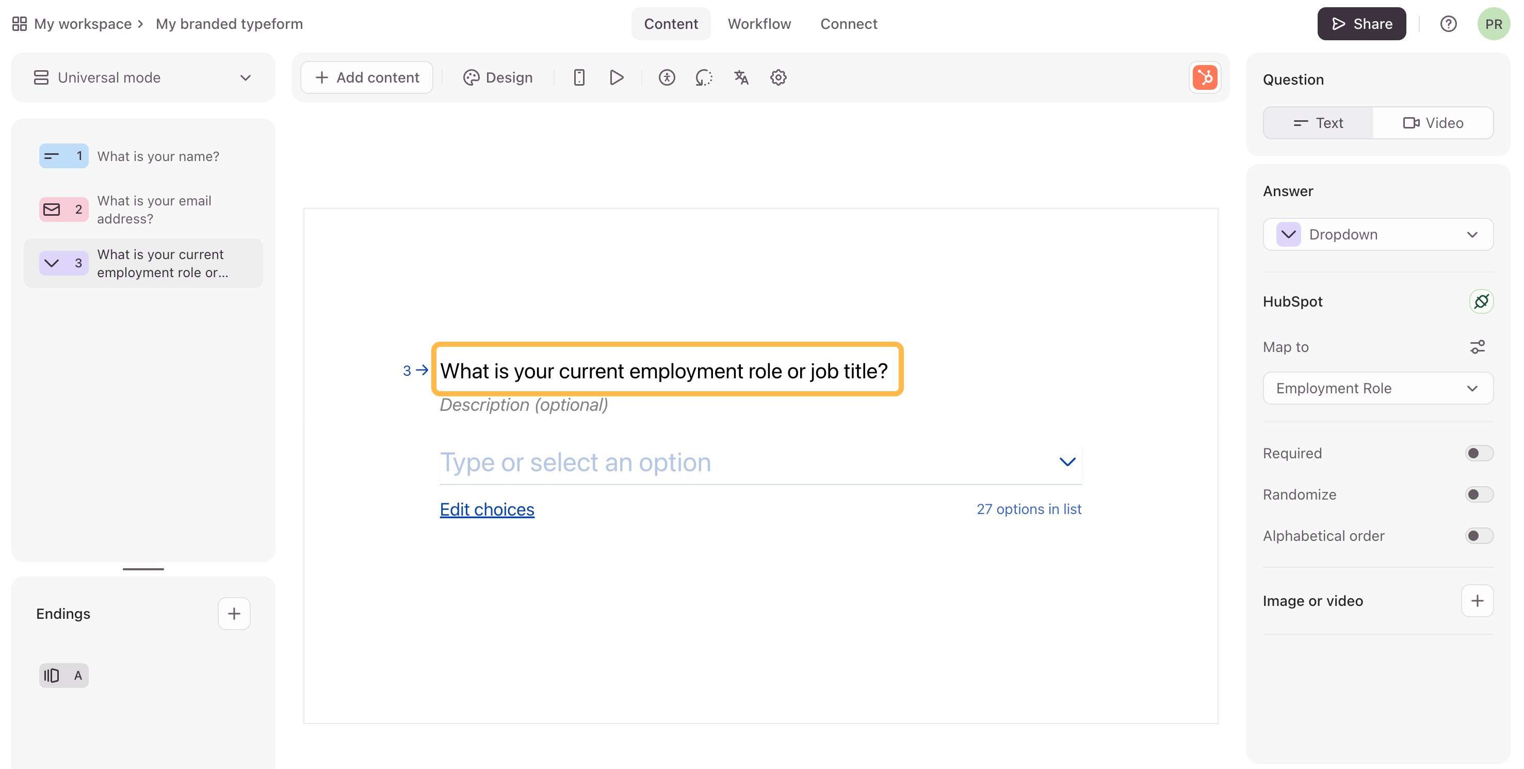Open the help question mark icon
This screenshot has width=1524, height=769.
(x=1448, y=24)
